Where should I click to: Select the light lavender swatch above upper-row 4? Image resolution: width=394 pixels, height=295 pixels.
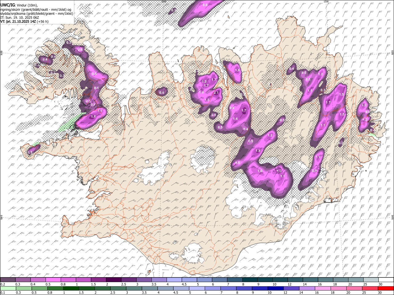(174, 280)
